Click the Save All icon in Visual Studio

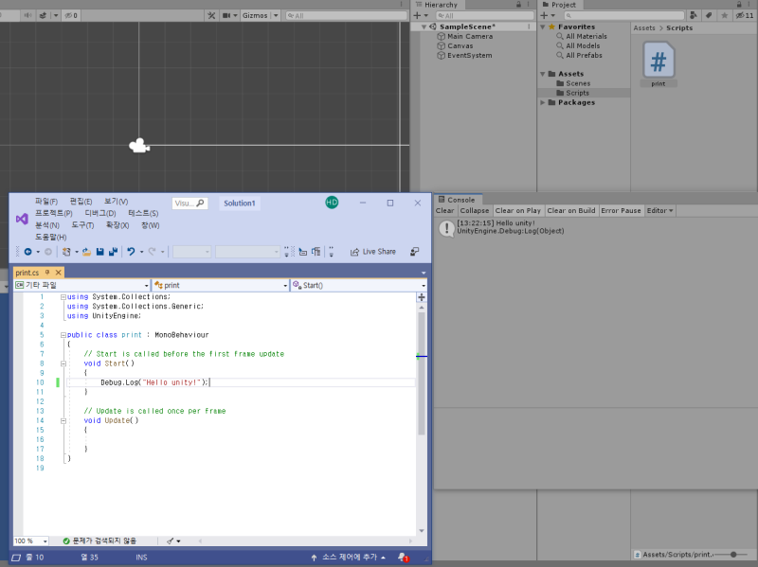pyautogui.click(x=113, y=252)
